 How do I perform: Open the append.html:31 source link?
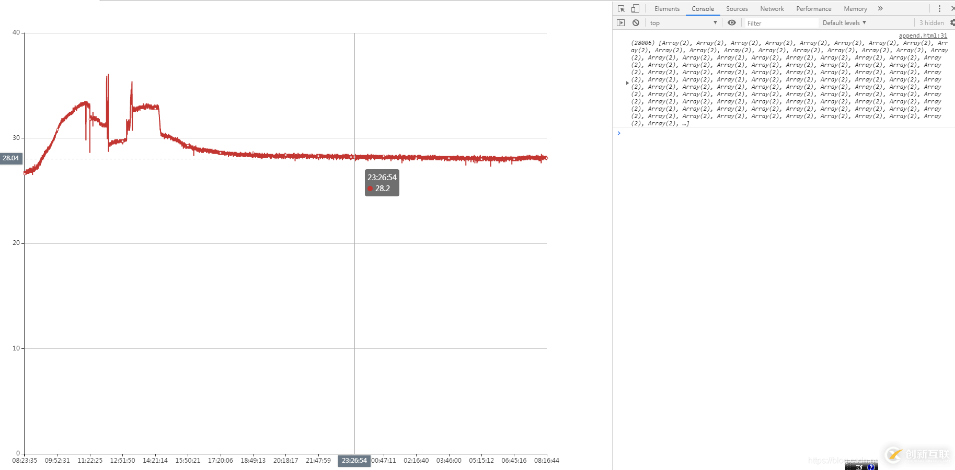click(x=923, y=36)
